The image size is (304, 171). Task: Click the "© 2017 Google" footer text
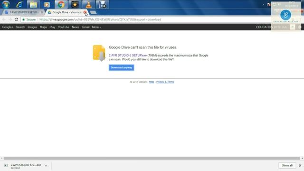click(x=138, y=82)
